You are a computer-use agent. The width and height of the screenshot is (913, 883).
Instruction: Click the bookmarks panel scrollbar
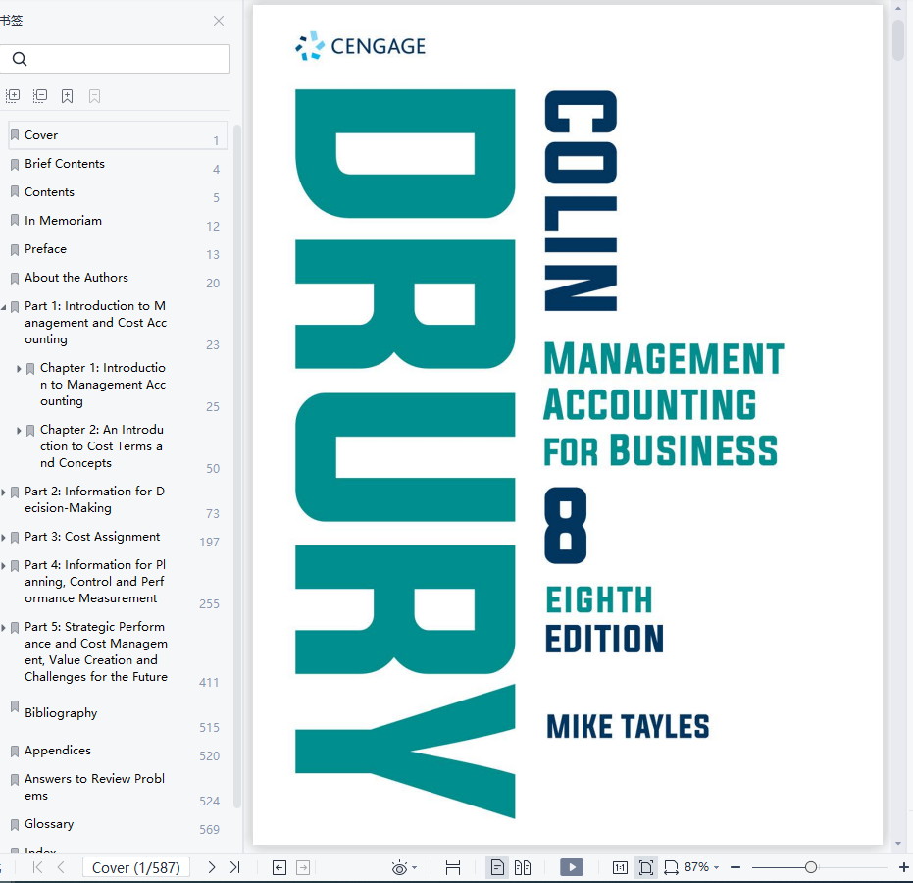237,466
